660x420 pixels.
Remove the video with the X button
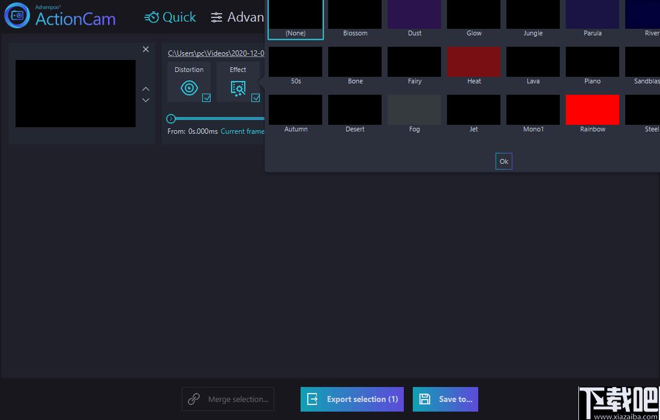[x=146, y=49]
